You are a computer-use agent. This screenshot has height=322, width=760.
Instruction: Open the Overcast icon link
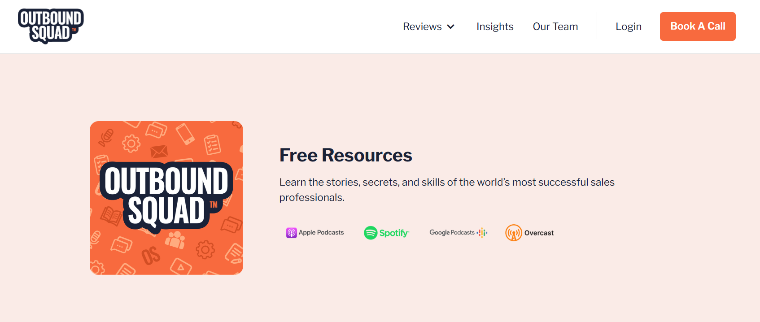(529, 233)
